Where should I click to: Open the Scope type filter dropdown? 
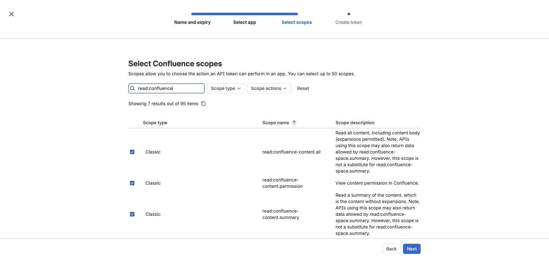(226, 88)
